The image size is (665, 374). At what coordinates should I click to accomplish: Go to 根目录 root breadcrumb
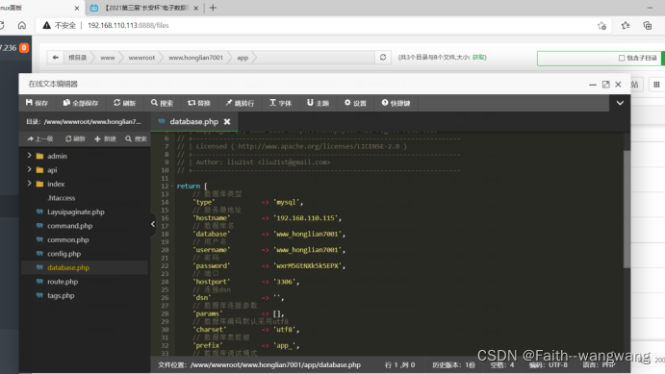click(77, 58)
